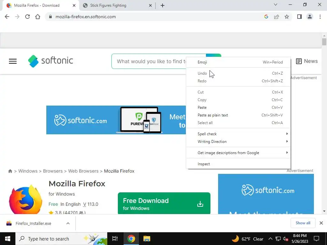Click the Mozilla Firefox title heading
This screenshot has width=327, height=245.
[77, 184]
